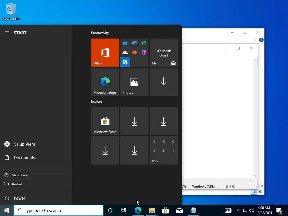The image size is (288, 216).
Task: Open the Mail tile
Action: click(x=164, y=53)
